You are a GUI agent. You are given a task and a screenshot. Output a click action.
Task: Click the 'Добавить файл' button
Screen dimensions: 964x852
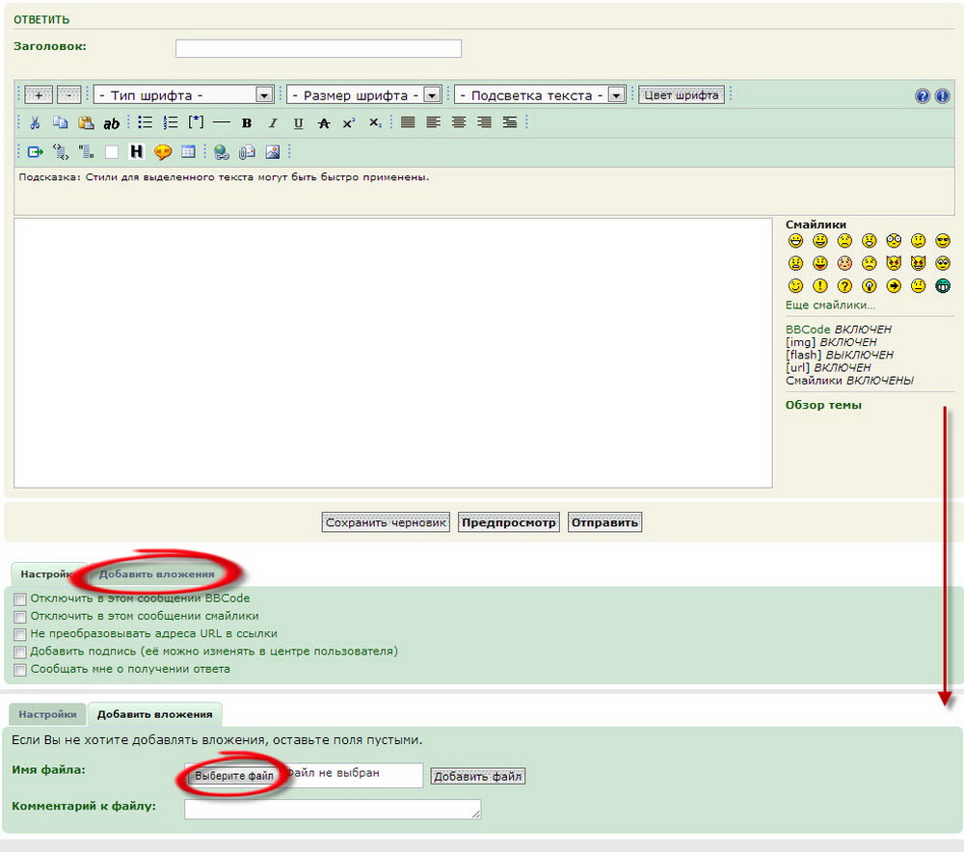[478, 777]
